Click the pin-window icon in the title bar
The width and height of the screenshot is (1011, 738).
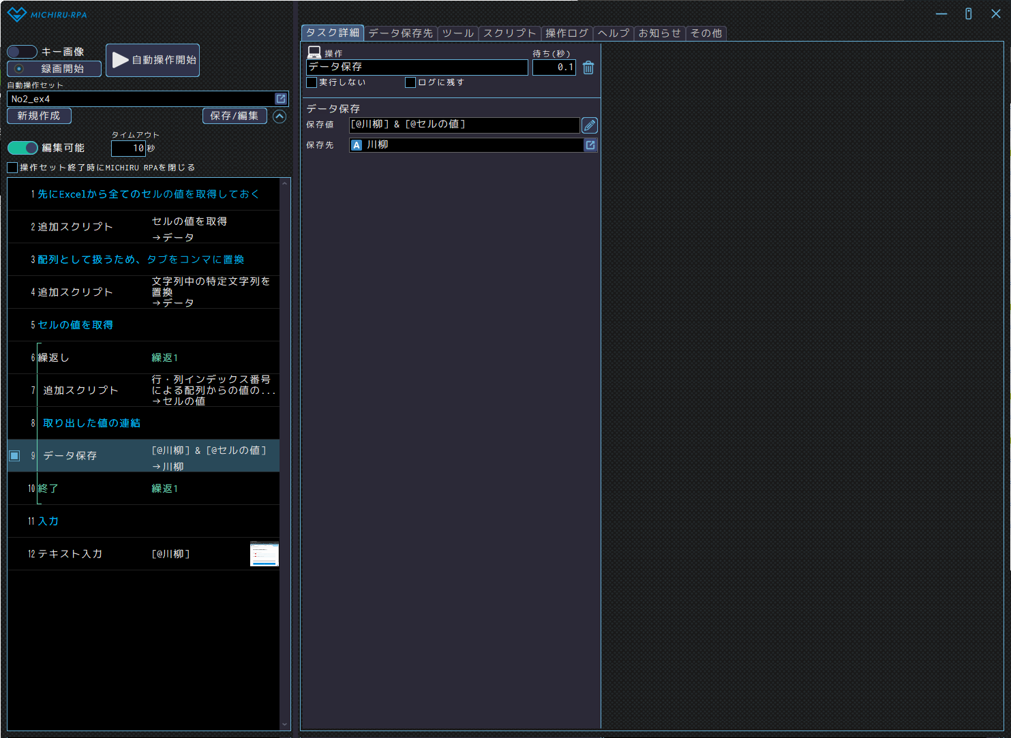(968, 14)
